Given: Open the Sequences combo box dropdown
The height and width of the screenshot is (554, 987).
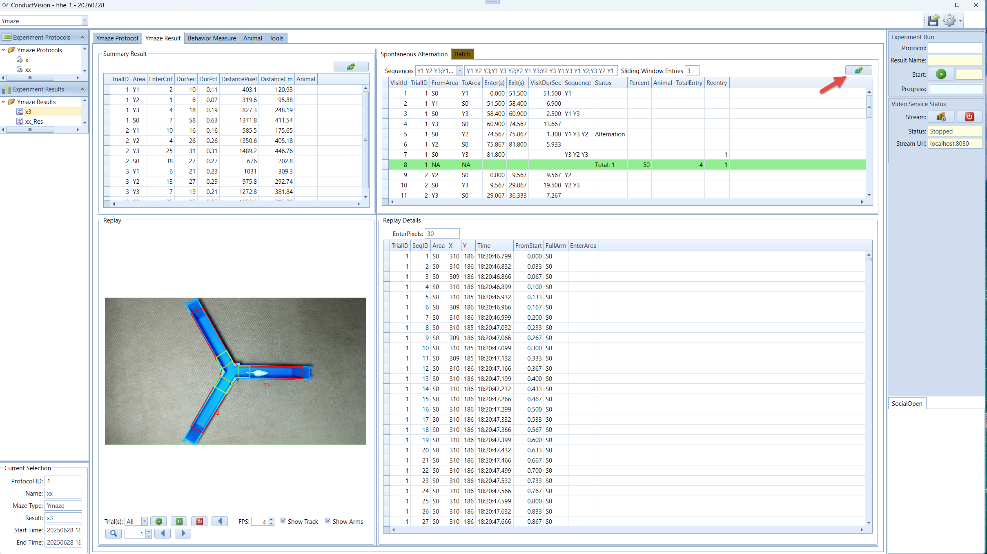Looking at the screenshot, I should [x=459, y=71].
